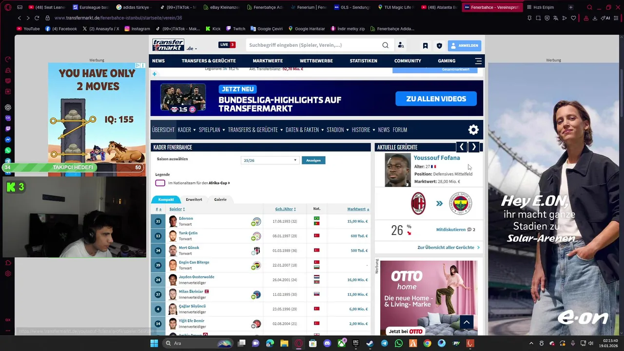Expand the HISTORIE submenu
624x351 pixels.
click(x=373, y=130)
